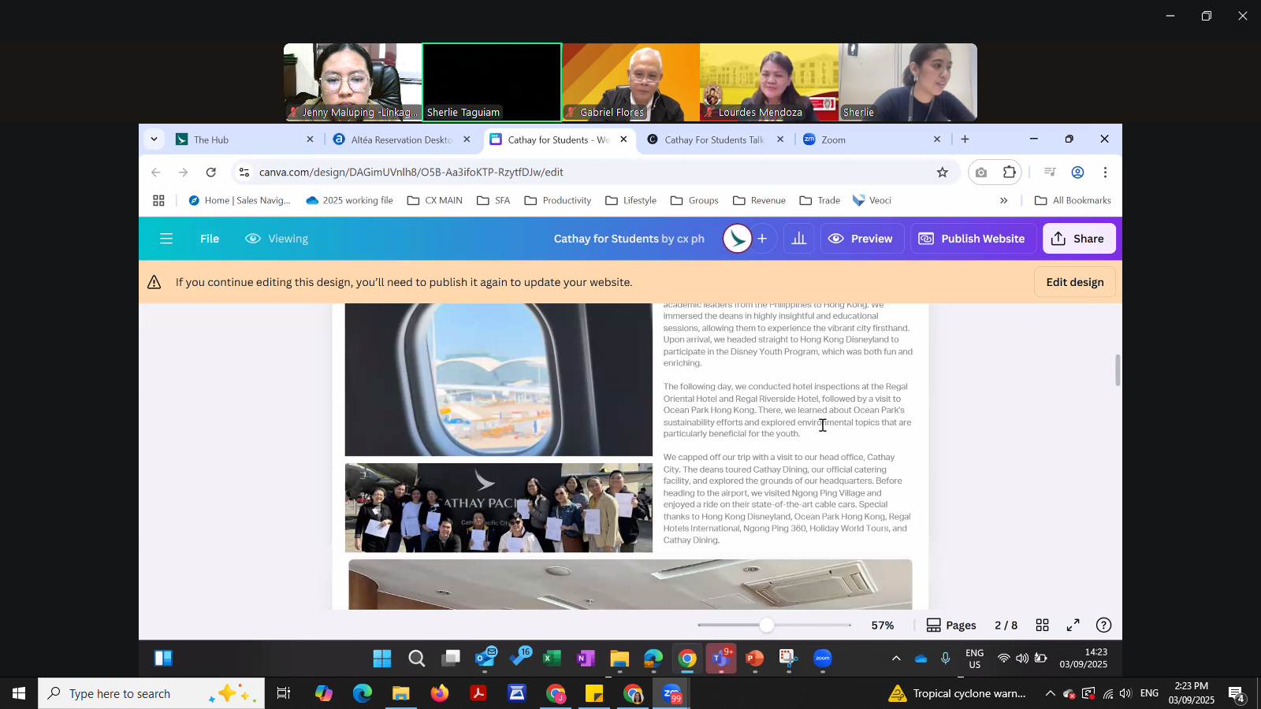
Task: Enter fullscreen presentation mode
Action: point(1073,625)
